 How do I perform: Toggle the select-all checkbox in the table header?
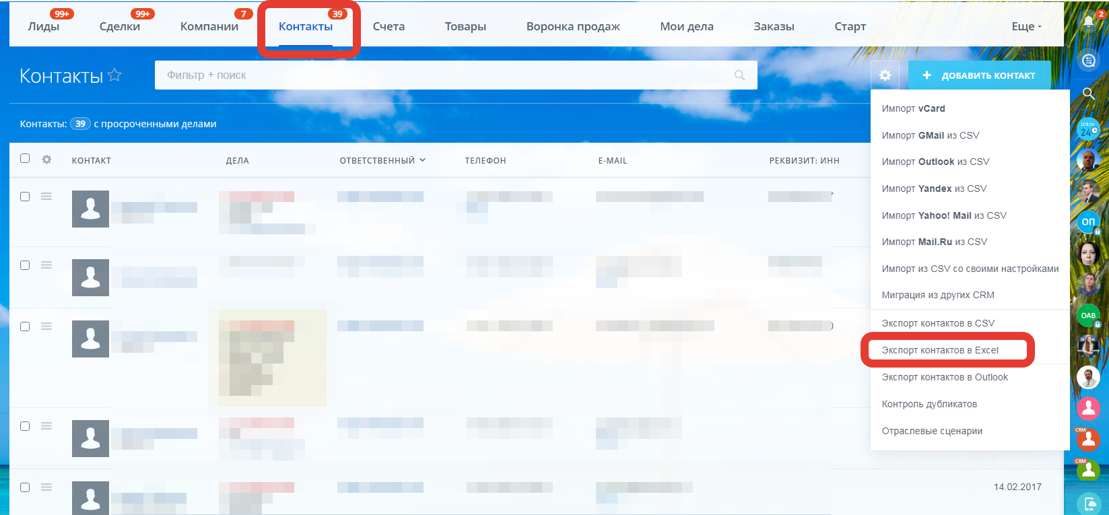point(25,159)
